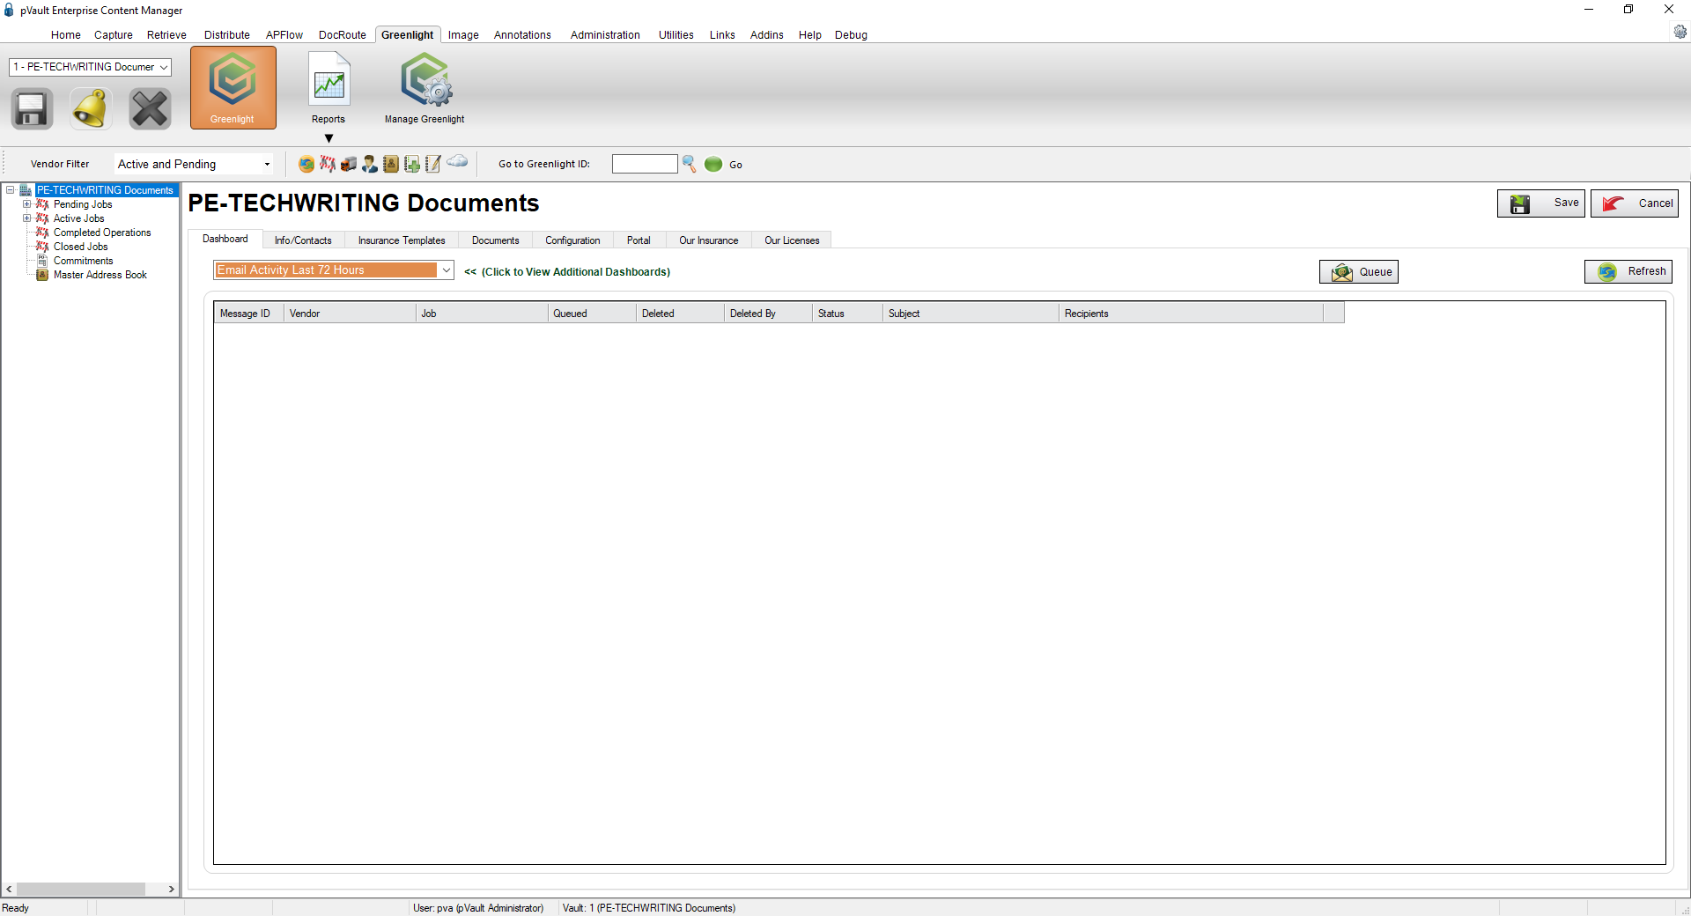1691x916 pixels.
Task: Click the notebook with green plus icon
Action: (x=412, y=164)
